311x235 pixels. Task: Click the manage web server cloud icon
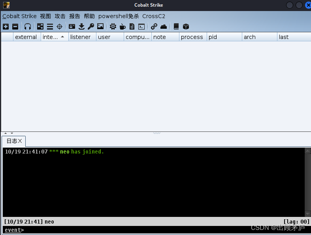164,26
